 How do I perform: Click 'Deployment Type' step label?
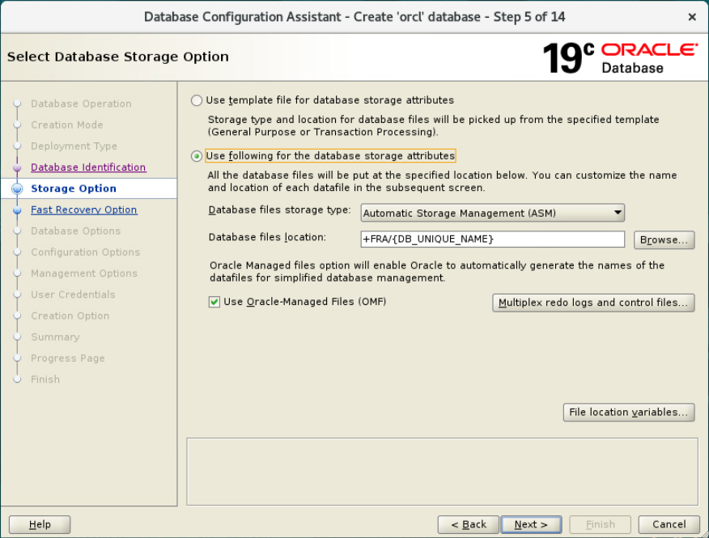(x=74, y=146)
